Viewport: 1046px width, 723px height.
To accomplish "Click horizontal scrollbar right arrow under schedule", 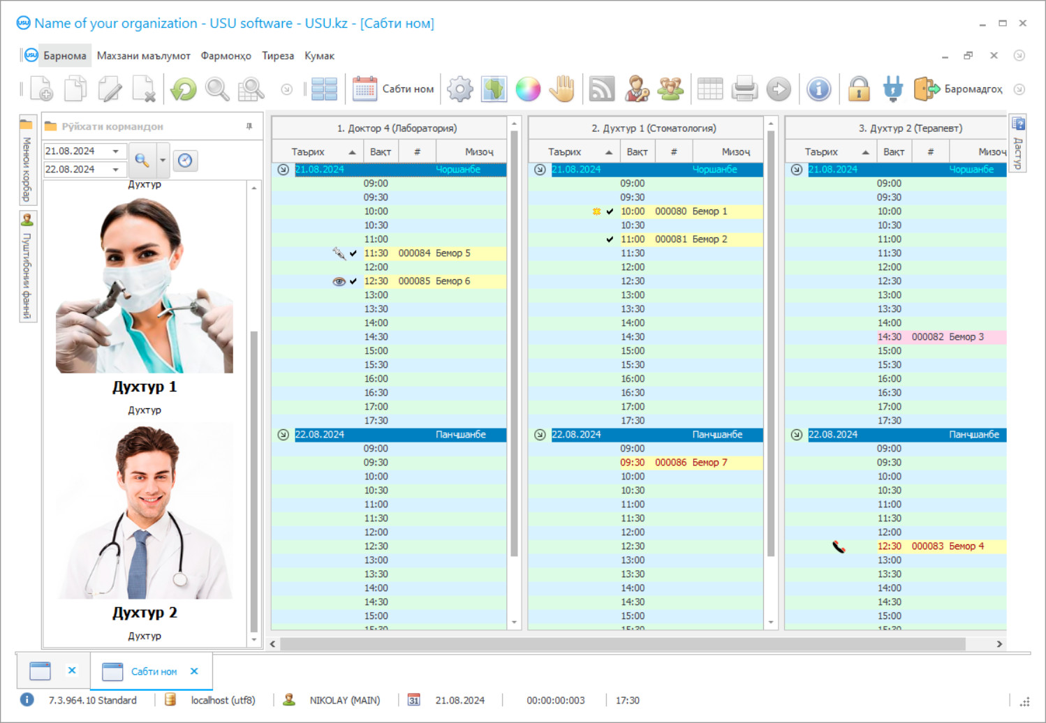I will (999, 644).
